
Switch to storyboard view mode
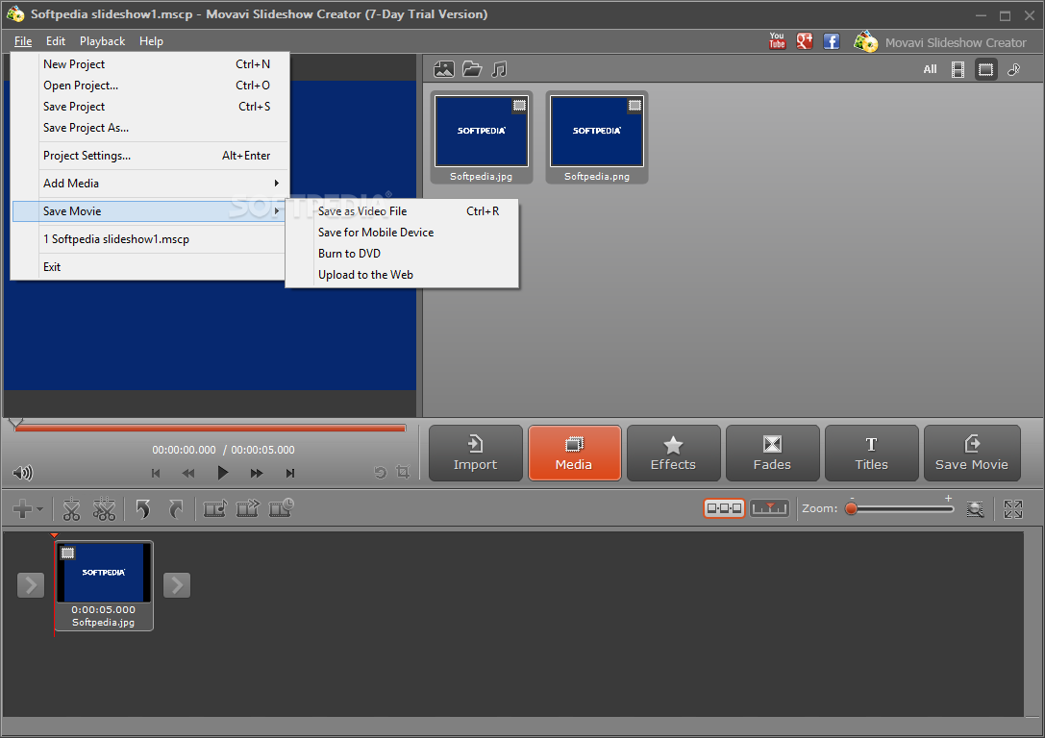point(725,509)
